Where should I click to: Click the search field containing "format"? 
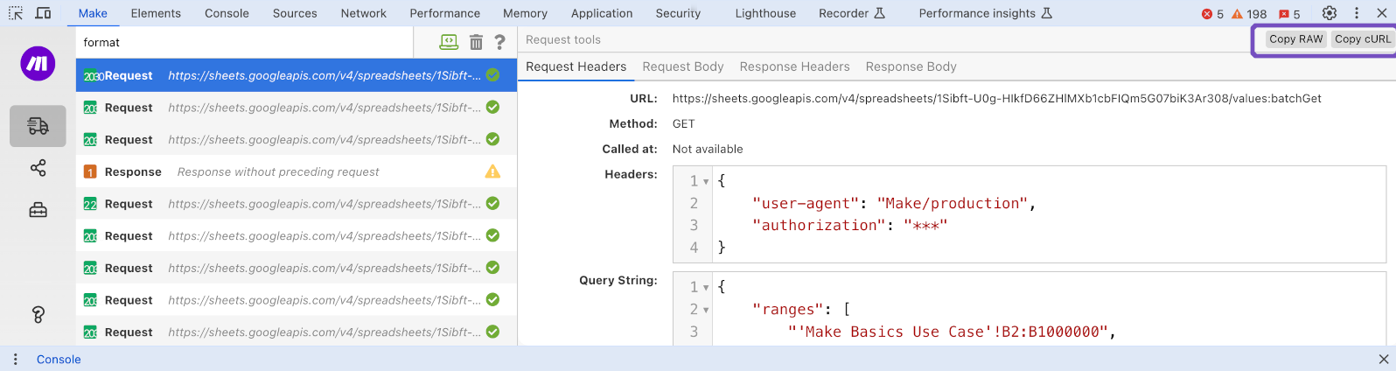pos(245,42)
